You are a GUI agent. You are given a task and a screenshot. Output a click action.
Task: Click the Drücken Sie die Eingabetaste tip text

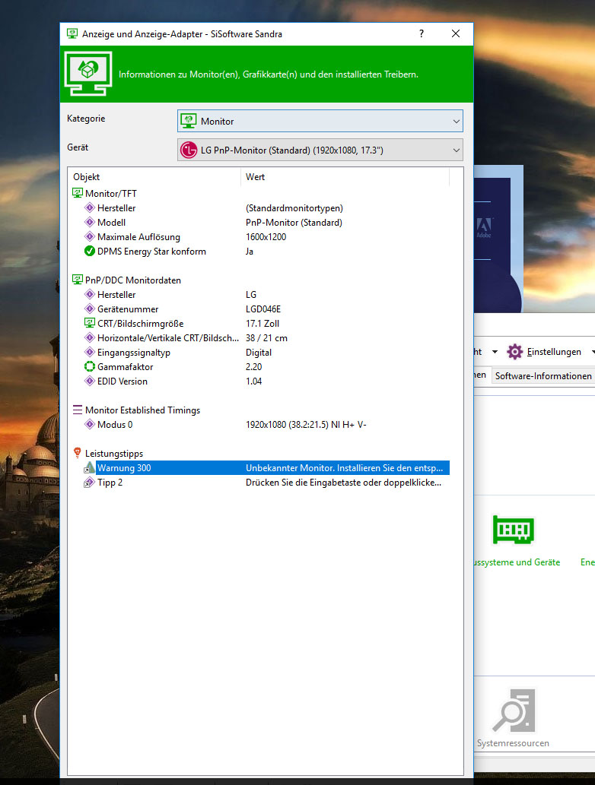pyautogui.click(x=343, y=482)
